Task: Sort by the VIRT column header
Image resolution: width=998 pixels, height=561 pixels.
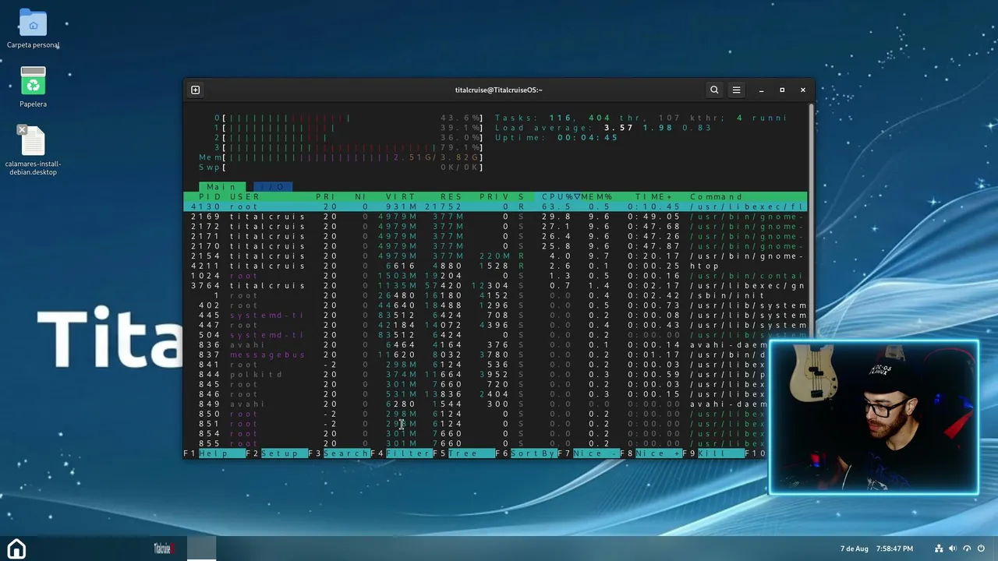Action: [401, 197]
